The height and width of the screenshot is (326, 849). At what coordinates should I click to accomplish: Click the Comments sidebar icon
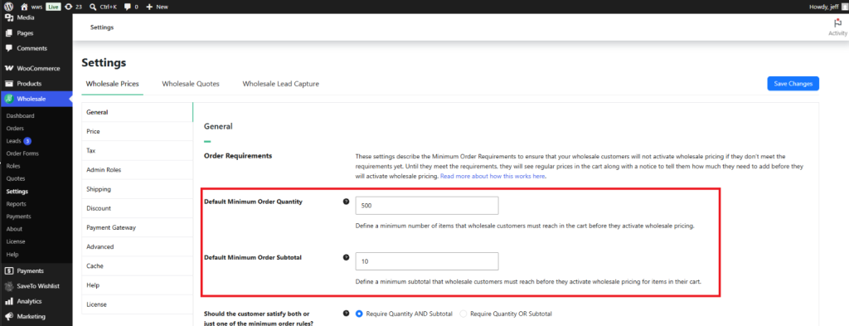pos(8,48)
